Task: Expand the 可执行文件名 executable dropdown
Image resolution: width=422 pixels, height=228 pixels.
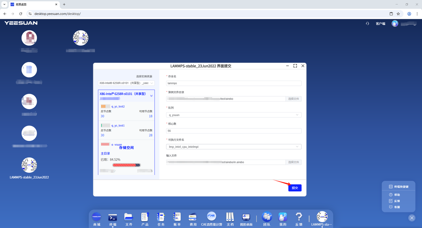Action: pos(234,147)
